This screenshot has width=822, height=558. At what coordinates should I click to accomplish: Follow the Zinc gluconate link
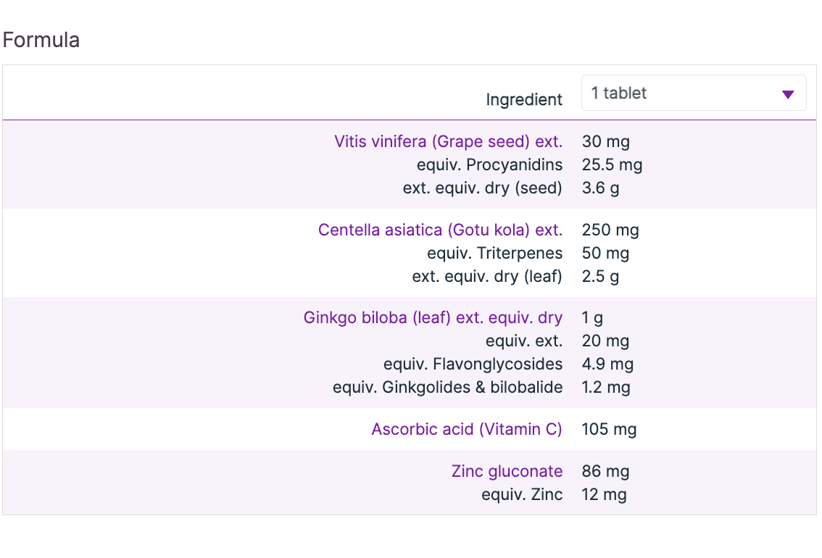507,471
